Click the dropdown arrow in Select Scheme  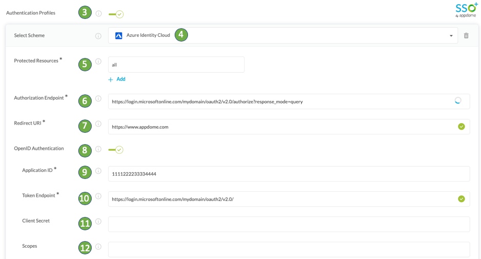coord(451,36)
